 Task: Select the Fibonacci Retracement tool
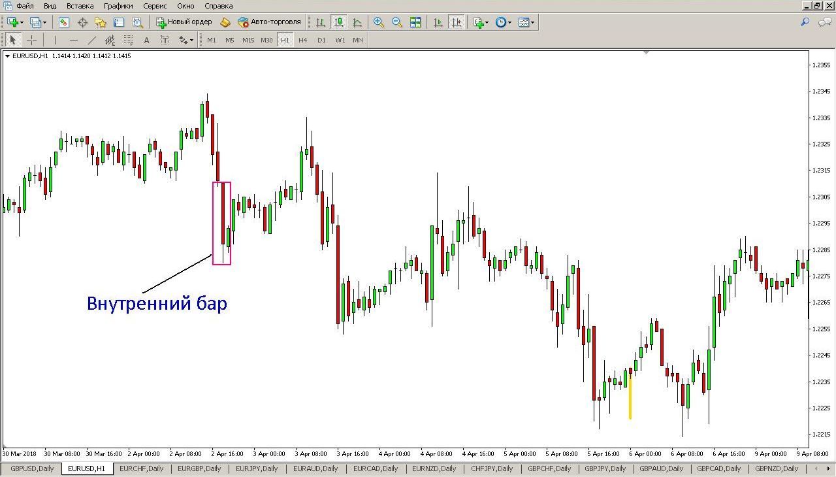tap(128, 40)
